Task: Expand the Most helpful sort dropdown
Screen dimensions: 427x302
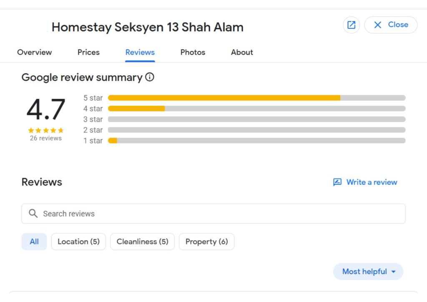Action: [x=368, y=272]
